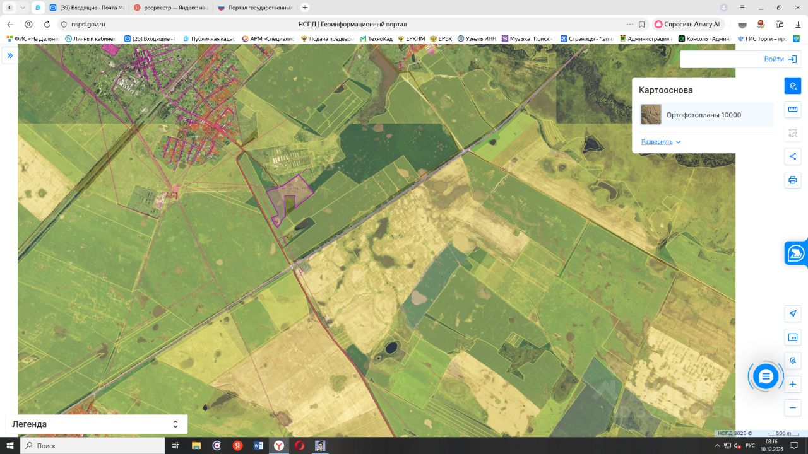Open Task View on taskbar
The image size is (808, 454).
[x=175, y=446]
